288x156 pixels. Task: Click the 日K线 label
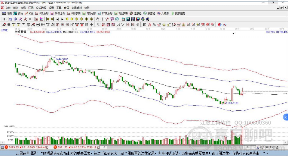point(4,30)
